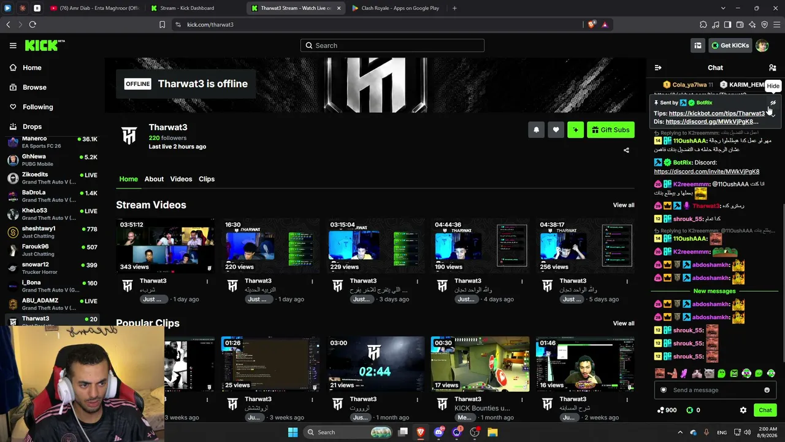
Task: Collapse the chat panel with arrow icon
Action: [x=658, y=68]
